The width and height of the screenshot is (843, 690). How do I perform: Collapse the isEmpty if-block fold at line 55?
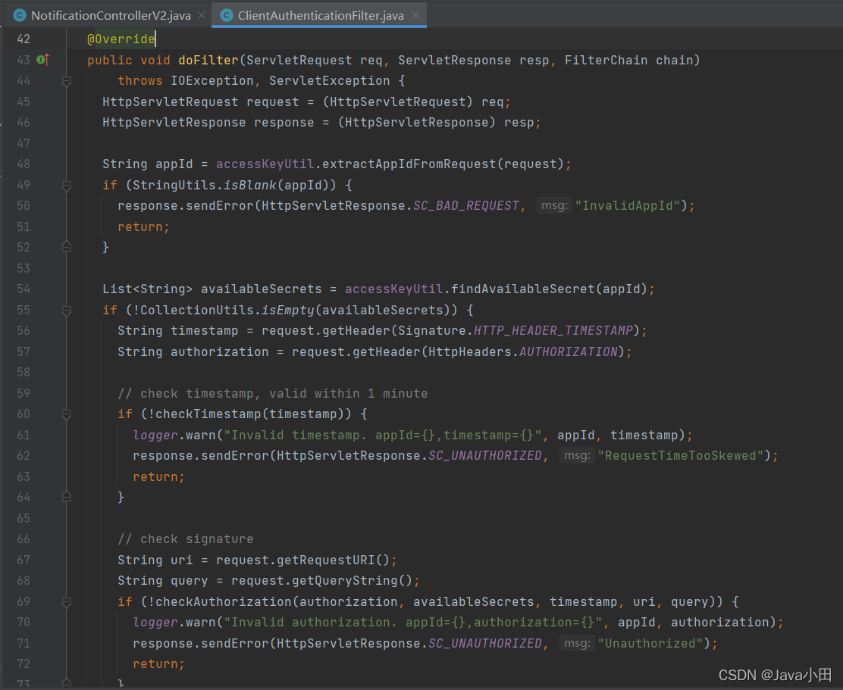point(67,311)
